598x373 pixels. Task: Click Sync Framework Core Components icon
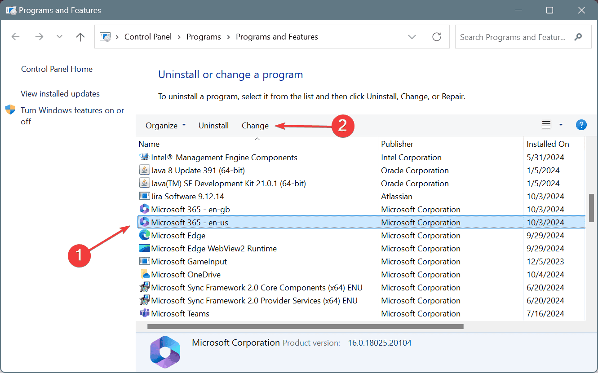[144, 287]
